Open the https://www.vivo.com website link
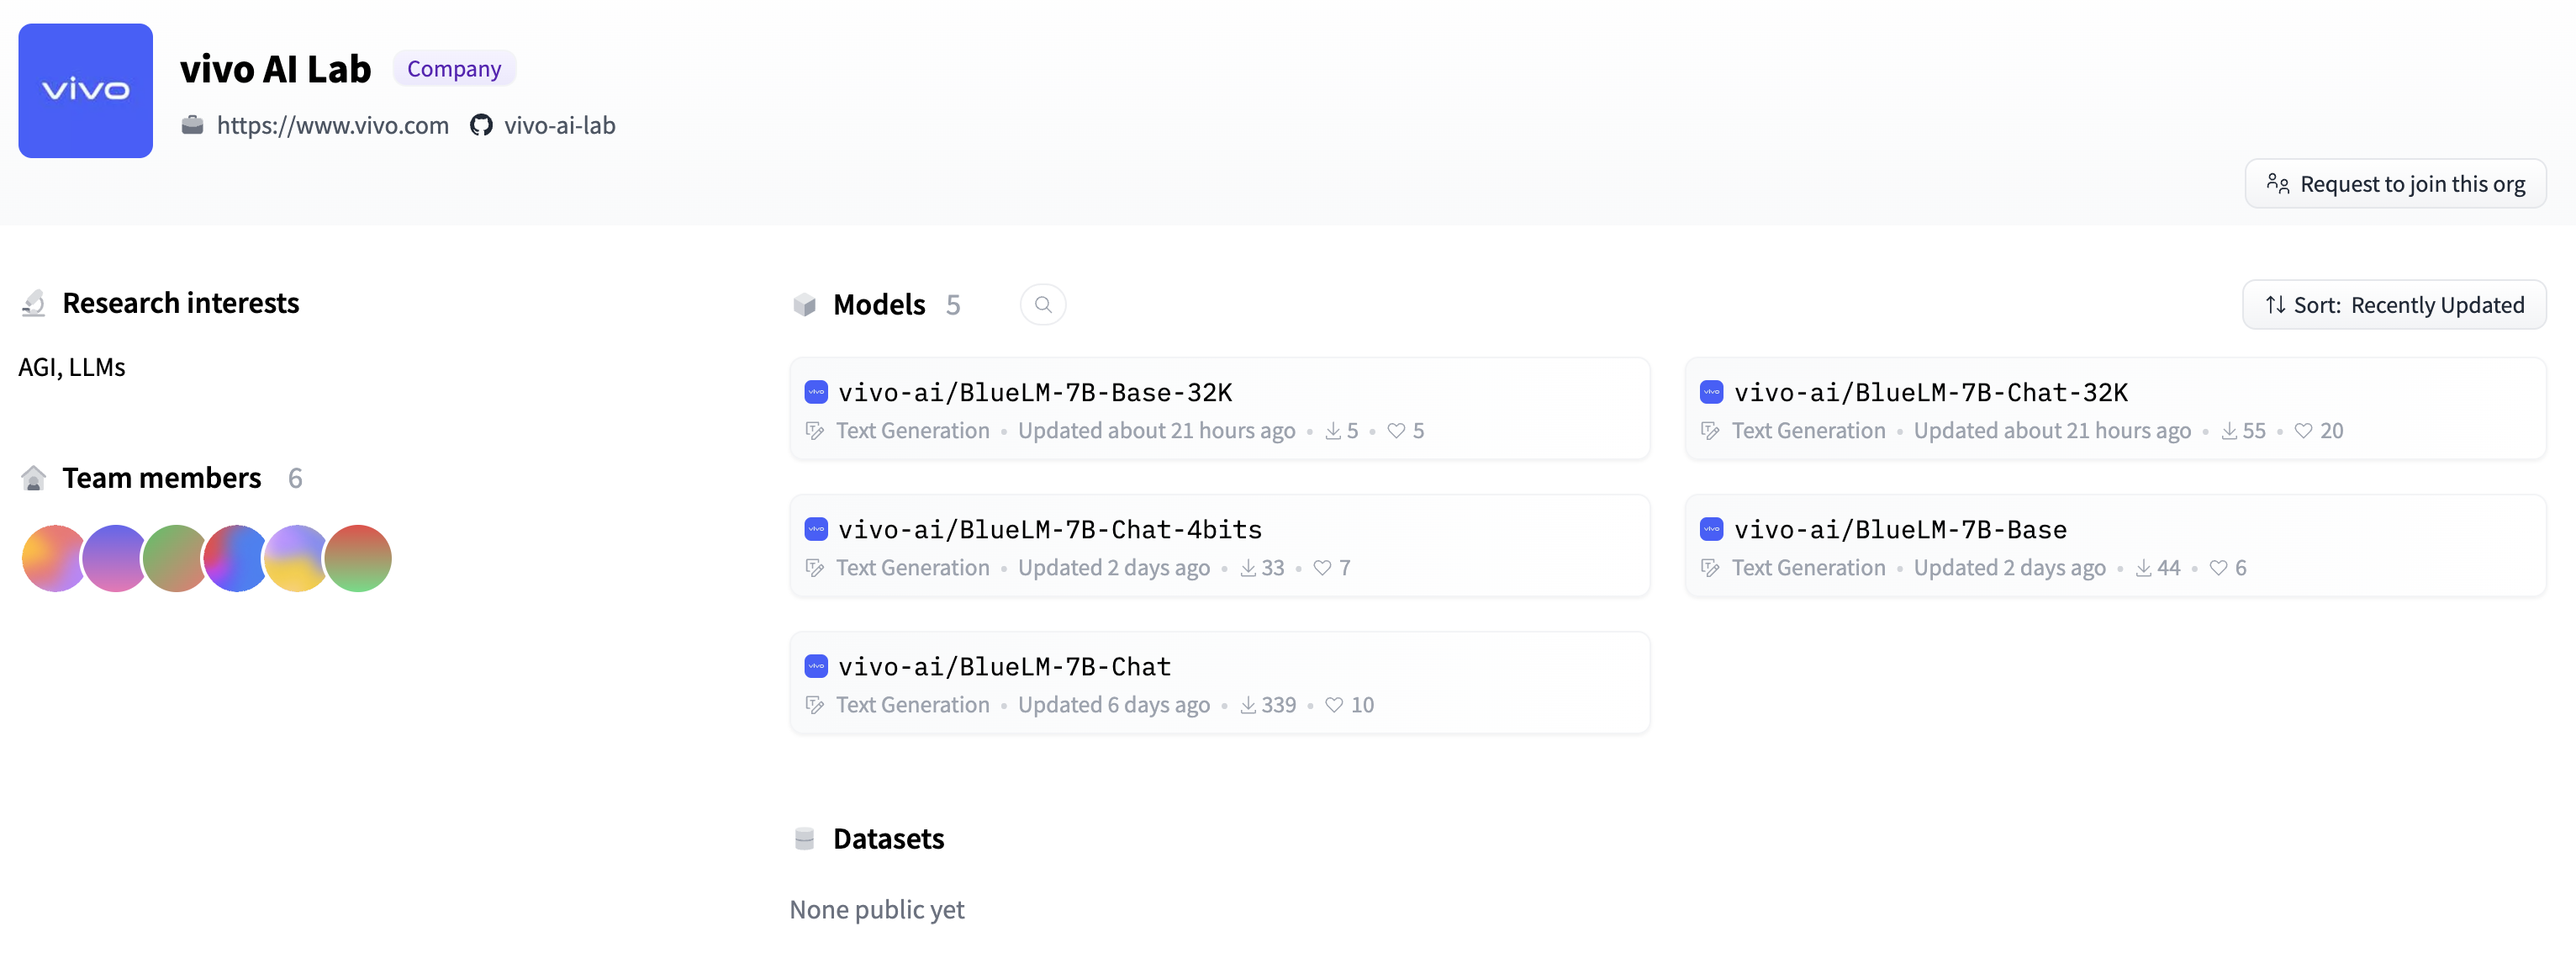Image resolution: width=2576 pixels, height=974 pixels. pyautogui.click(x=332, y=126)
